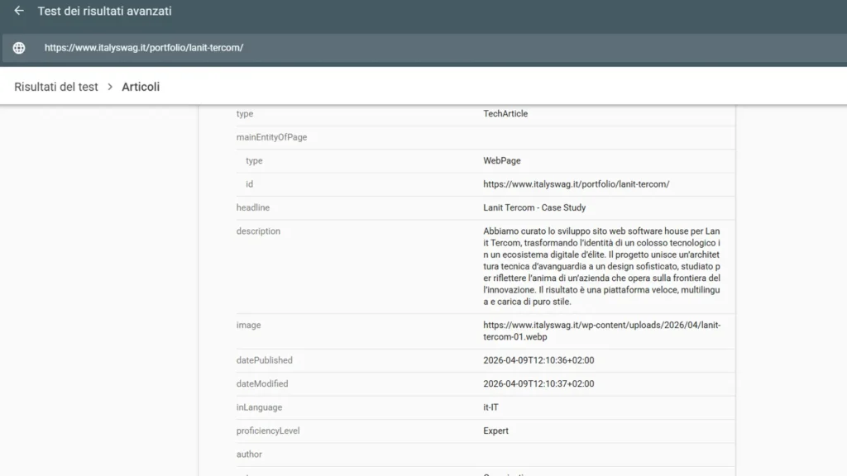Click the page title Test dei risultati avanzati

click(x=104, y=11)
